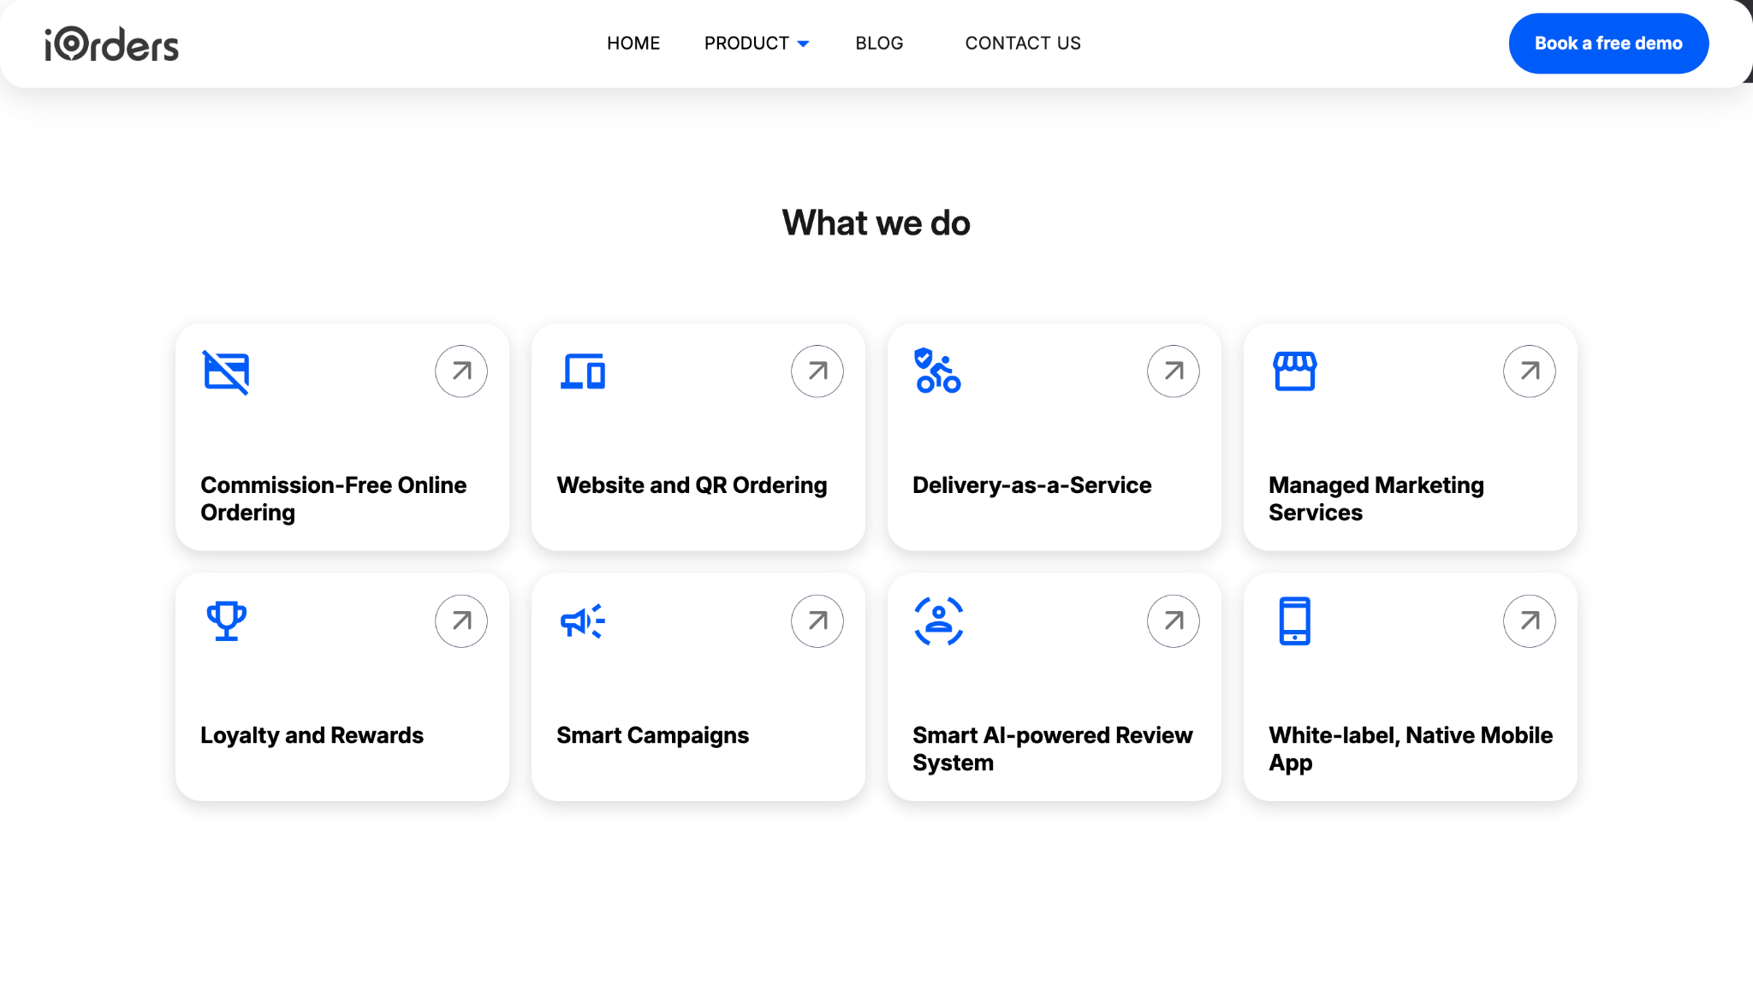
Task: Click the commission-free crossed card icon
Action: tap(226, 372)
